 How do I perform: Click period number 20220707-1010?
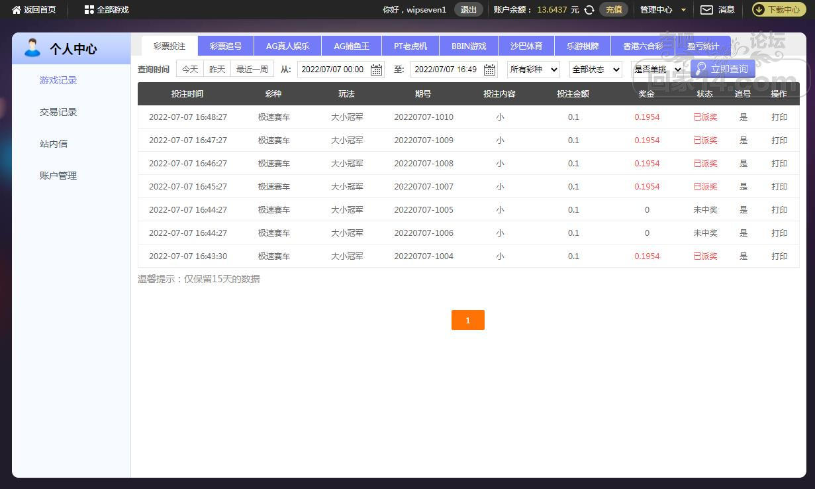[424, 117]
